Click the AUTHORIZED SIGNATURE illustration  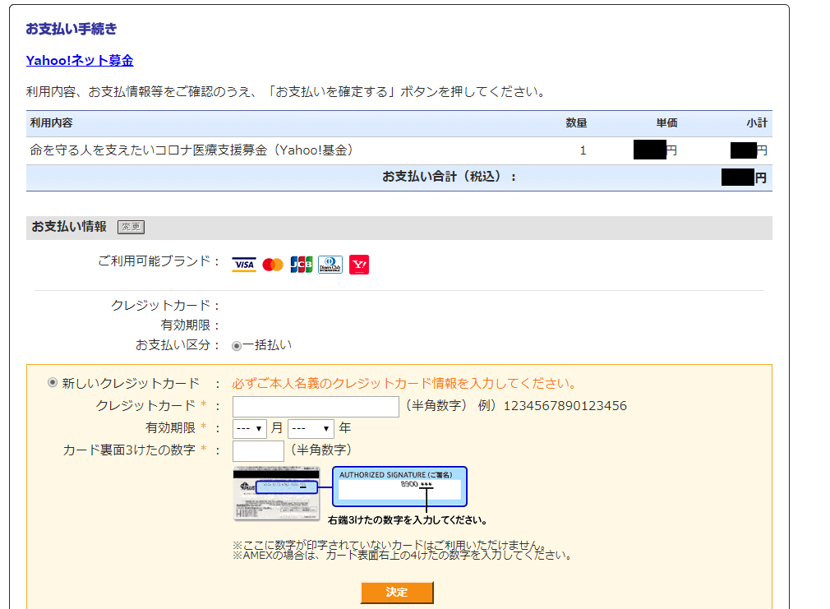pos(399,487)
